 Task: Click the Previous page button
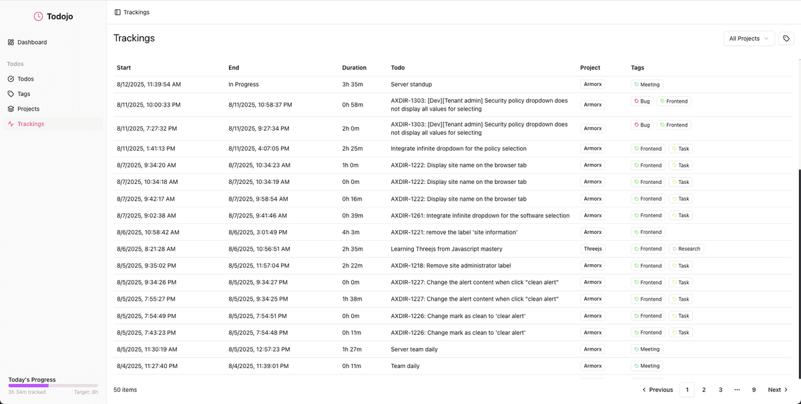657,389
